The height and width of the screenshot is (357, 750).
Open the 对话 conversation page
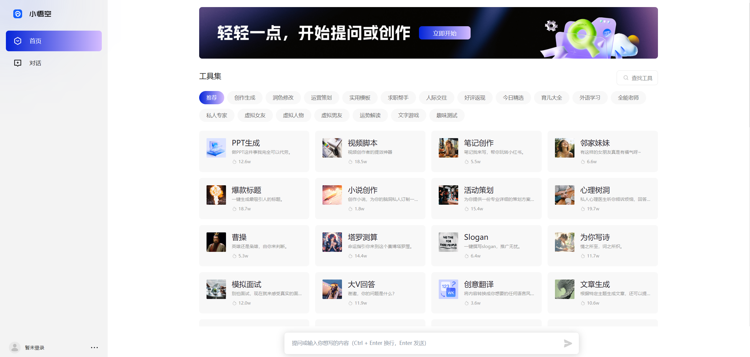pyautogui.click(x=54, y=63)
